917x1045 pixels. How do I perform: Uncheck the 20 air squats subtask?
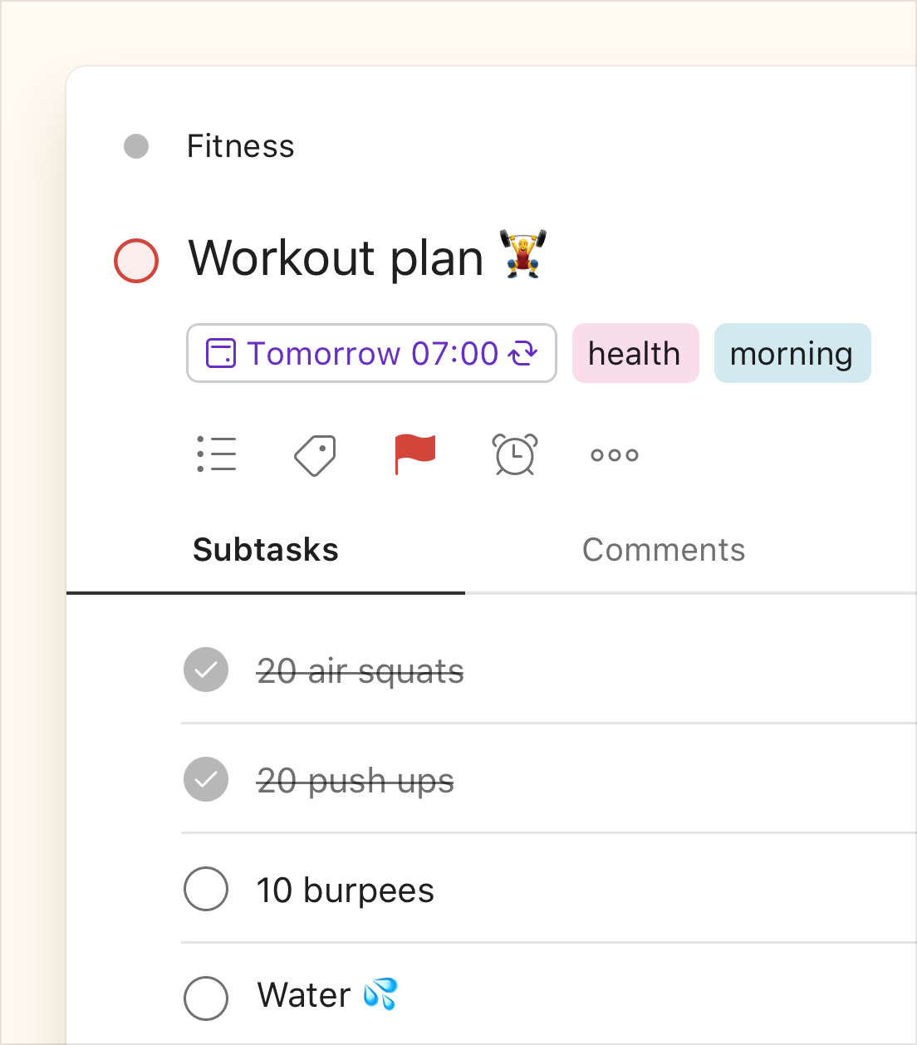pos(206,670)
